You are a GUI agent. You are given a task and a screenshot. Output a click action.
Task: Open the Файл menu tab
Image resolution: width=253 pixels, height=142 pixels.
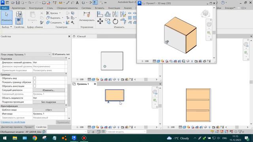[x=5, y=8]
